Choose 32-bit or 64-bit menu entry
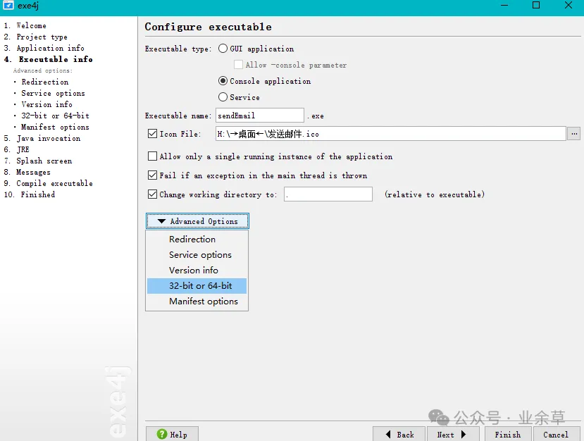 (x=197, y=286)
